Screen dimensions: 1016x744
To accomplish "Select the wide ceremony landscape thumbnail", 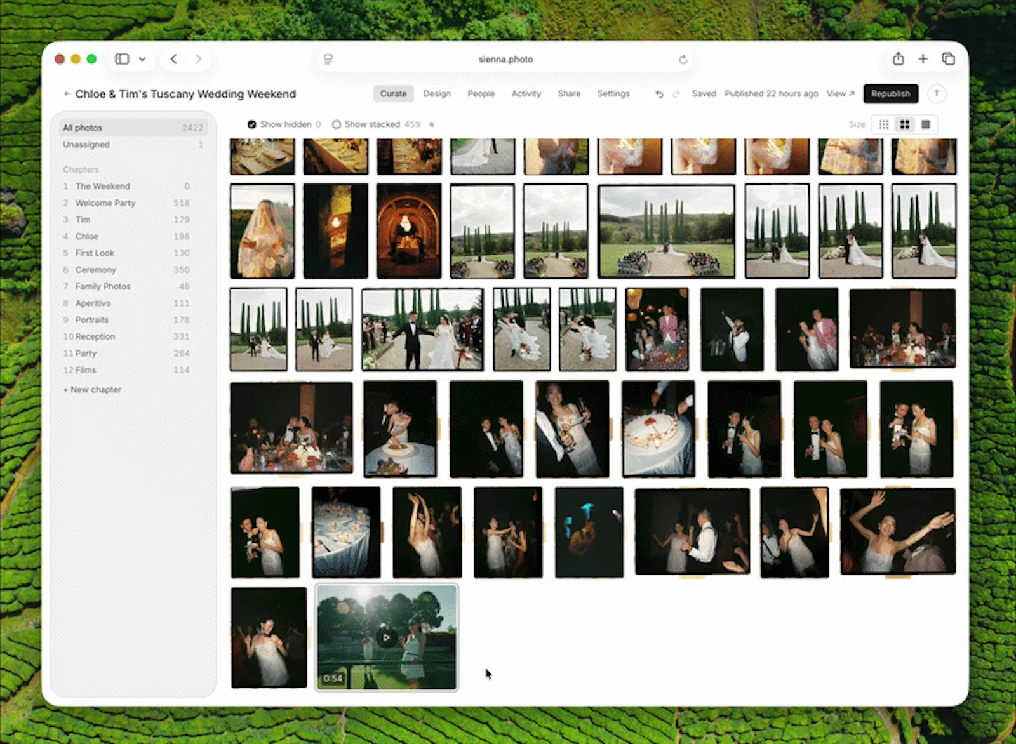I will pyautogui.click(x=666, y=231).
